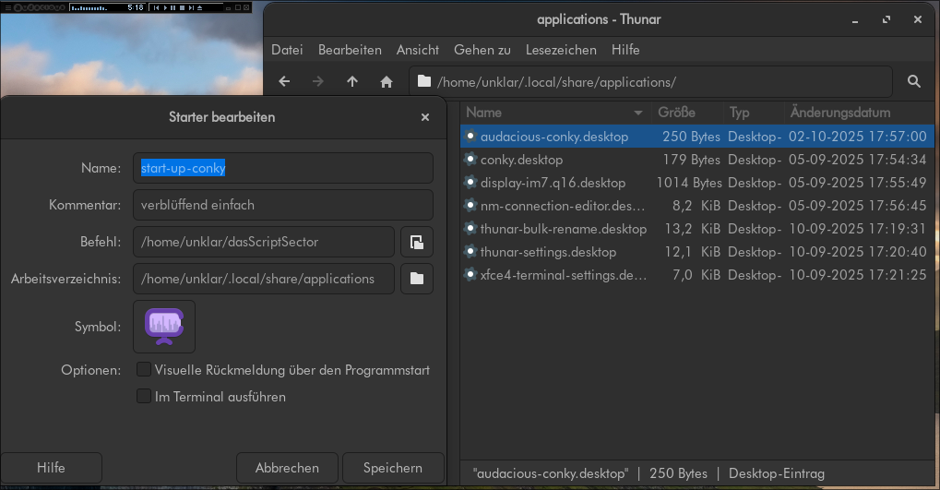The image size is (940, 490).
Task: Open home folder via Thunar home icon
Action: [387, 81]
